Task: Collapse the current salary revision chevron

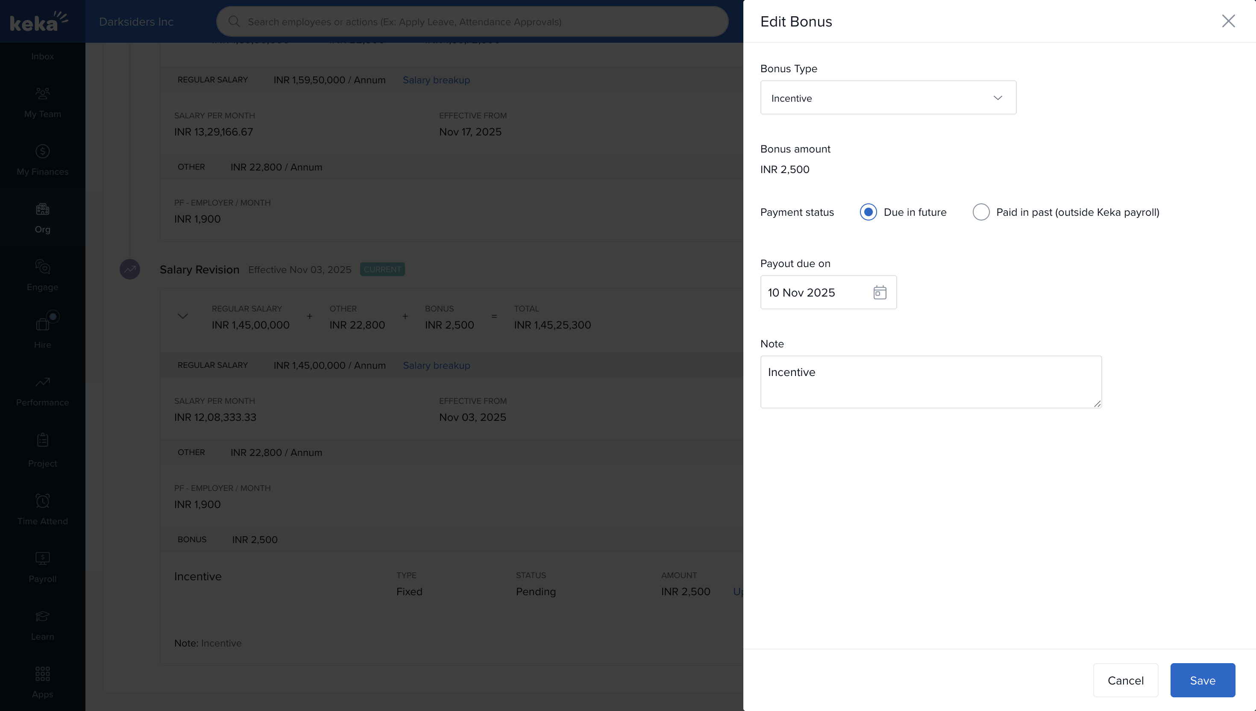Action: point(182,317)
